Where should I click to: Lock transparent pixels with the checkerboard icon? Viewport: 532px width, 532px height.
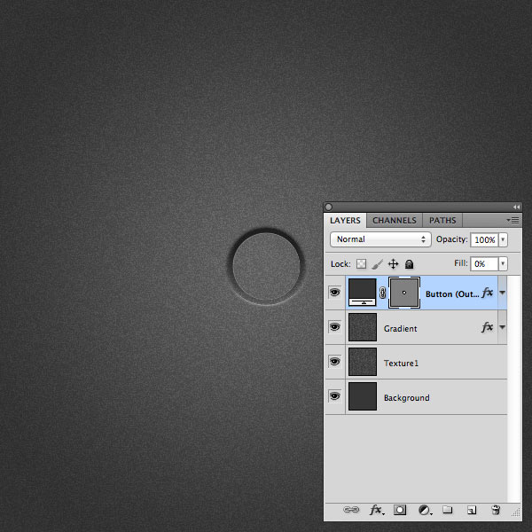click(x=361, y=263)
